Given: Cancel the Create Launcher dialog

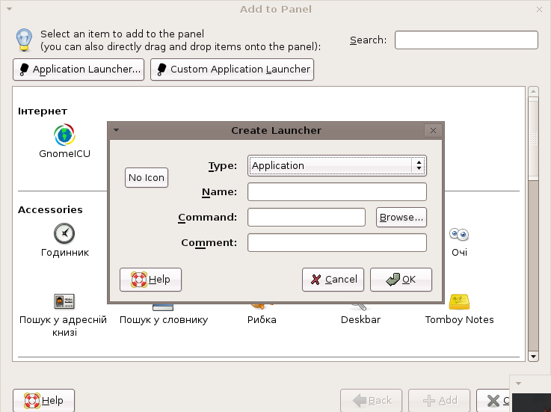Looking at the screenshot, I should click(333, 280).
